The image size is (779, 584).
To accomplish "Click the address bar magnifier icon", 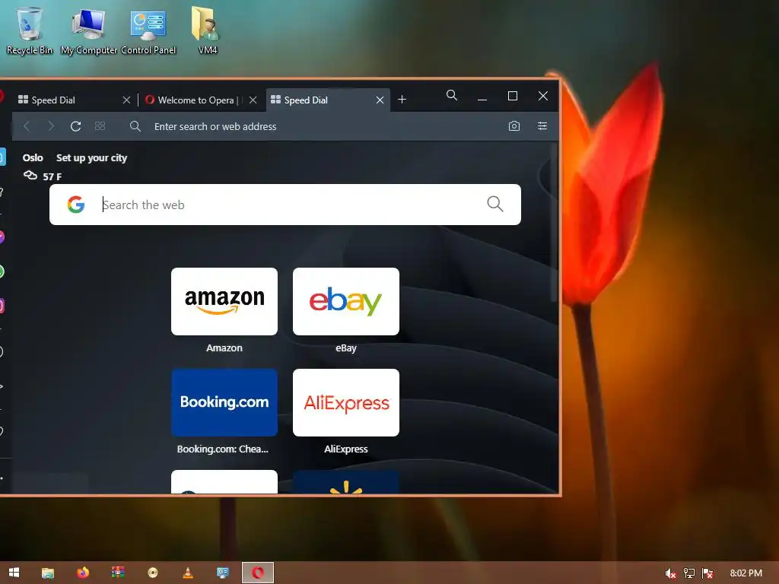I will click(135, 126).
